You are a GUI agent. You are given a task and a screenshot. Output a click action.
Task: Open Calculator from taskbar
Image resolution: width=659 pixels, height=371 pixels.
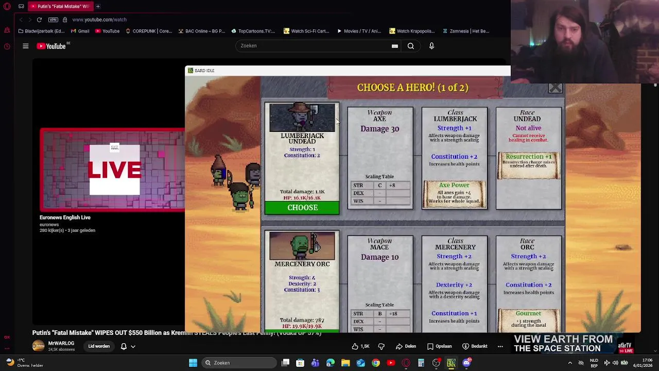[x=421, y=363]
